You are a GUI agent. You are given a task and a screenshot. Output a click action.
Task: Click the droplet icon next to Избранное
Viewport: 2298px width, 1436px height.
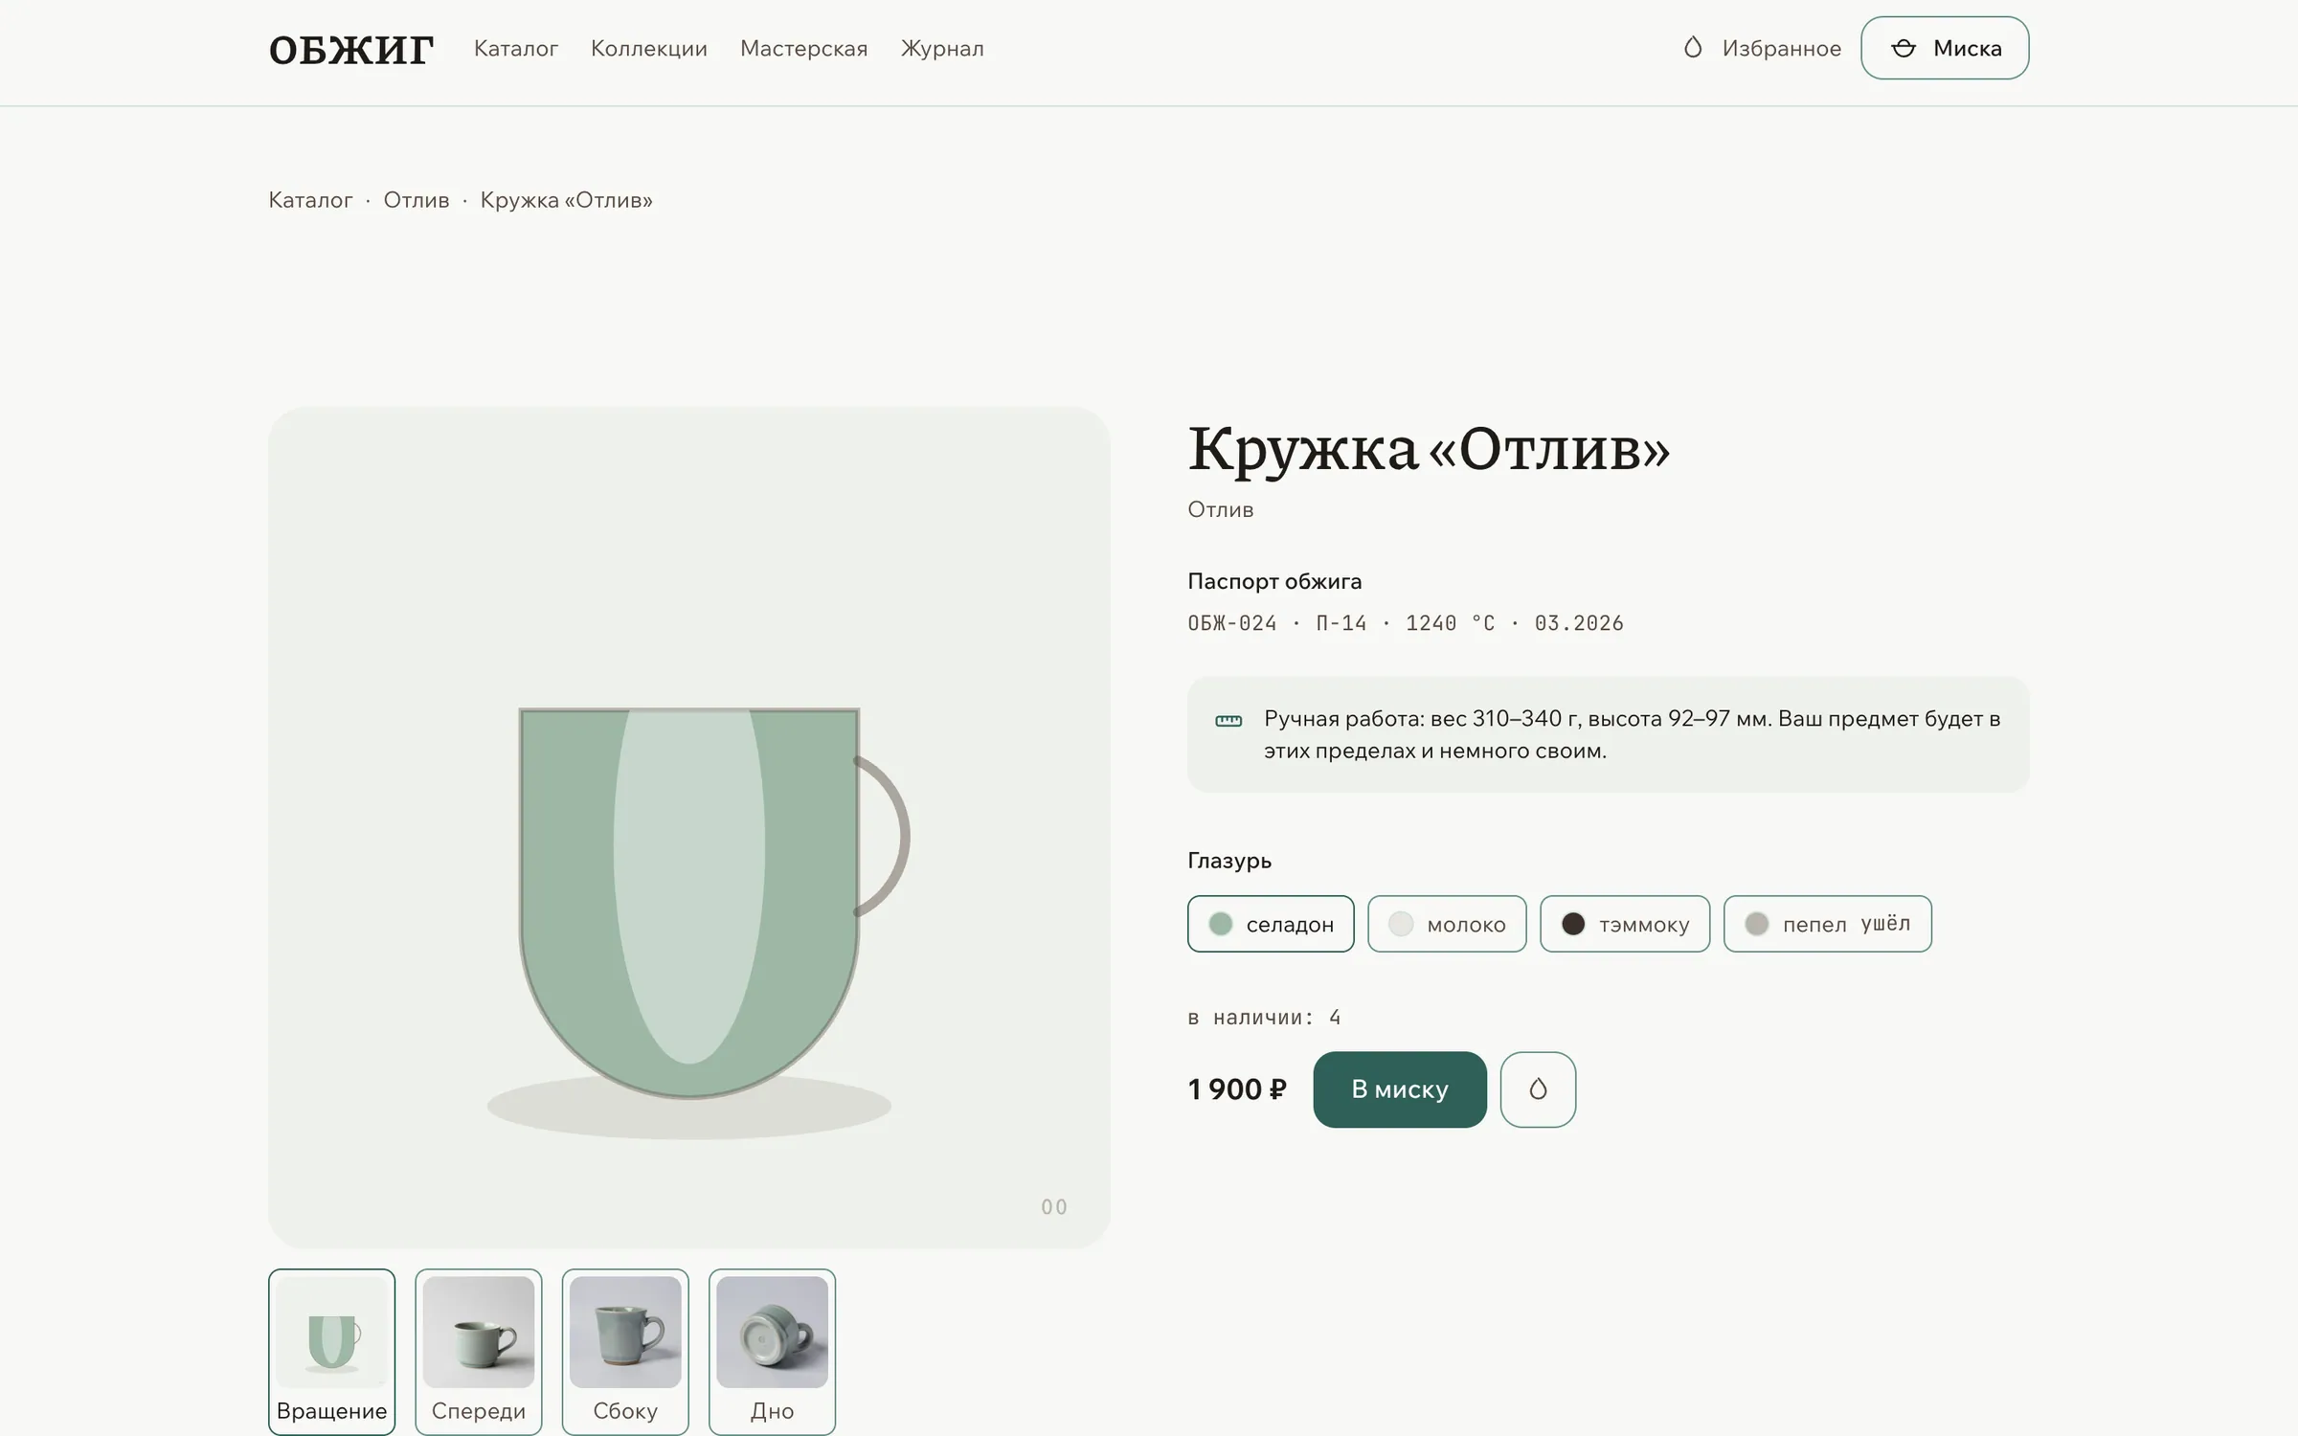(1693, 47)
